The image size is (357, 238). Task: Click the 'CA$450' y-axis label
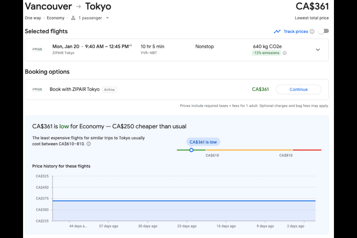click(42, 187)
